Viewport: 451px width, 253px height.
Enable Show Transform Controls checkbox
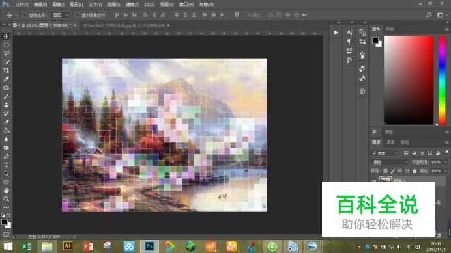[x=77, y=15]
